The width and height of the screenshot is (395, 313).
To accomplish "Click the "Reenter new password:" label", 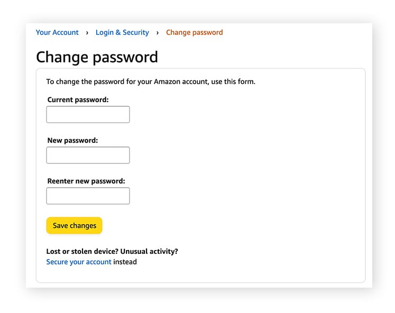I will 86,181.
